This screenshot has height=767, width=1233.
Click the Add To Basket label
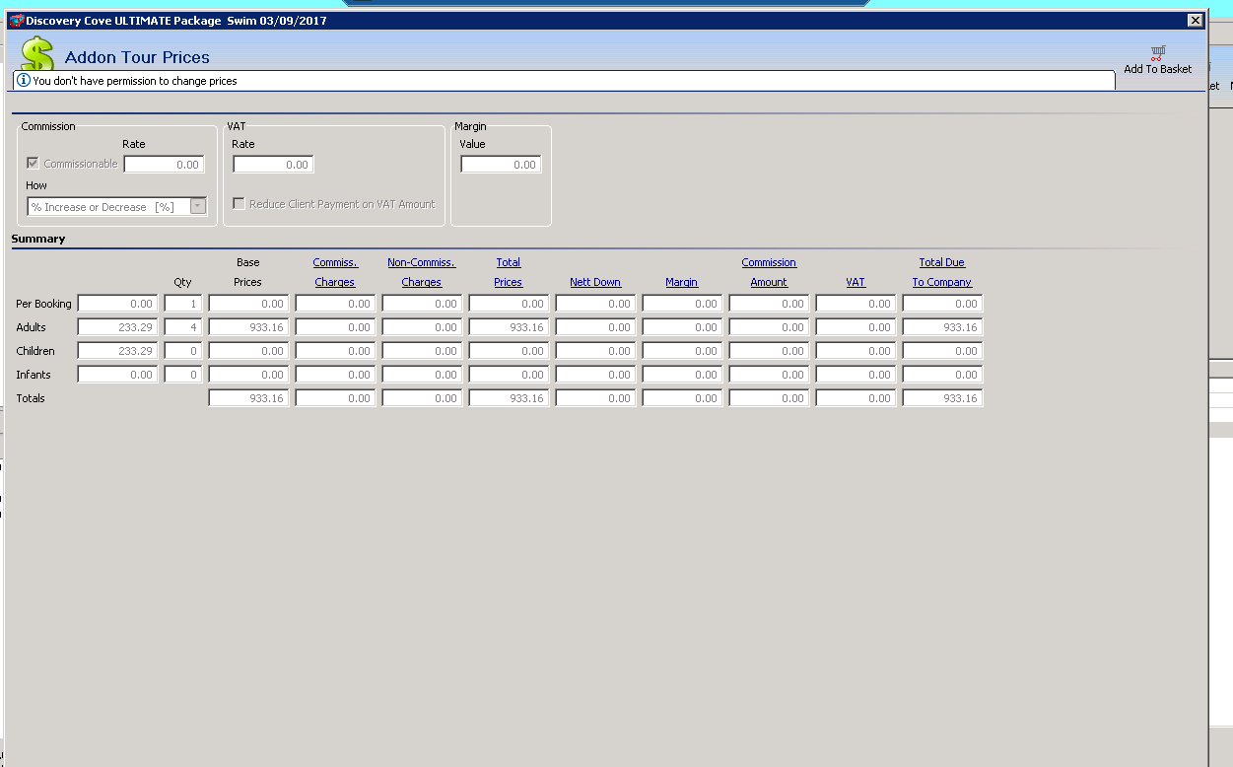(1158, 69)
